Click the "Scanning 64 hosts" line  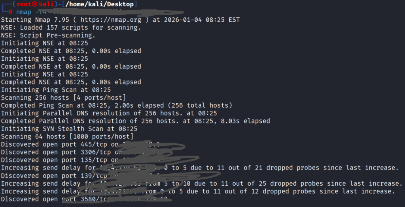67,136
